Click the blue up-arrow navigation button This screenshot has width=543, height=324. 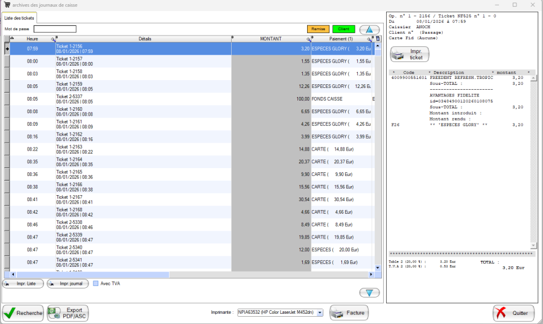pyautogui.click(x=369, y=29)
